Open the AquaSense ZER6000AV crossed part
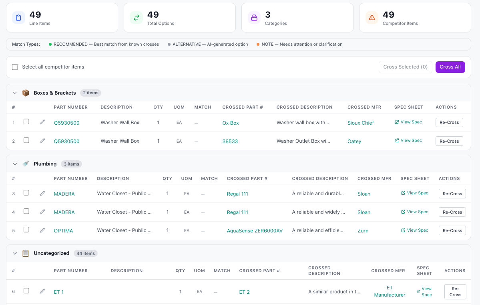The image size is (480, 305). pos(255,231)
